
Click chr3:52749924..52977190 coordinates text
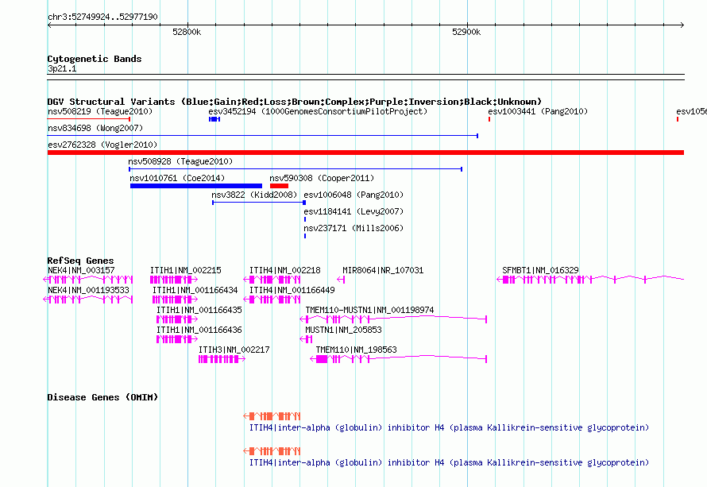tap(102, 17)
